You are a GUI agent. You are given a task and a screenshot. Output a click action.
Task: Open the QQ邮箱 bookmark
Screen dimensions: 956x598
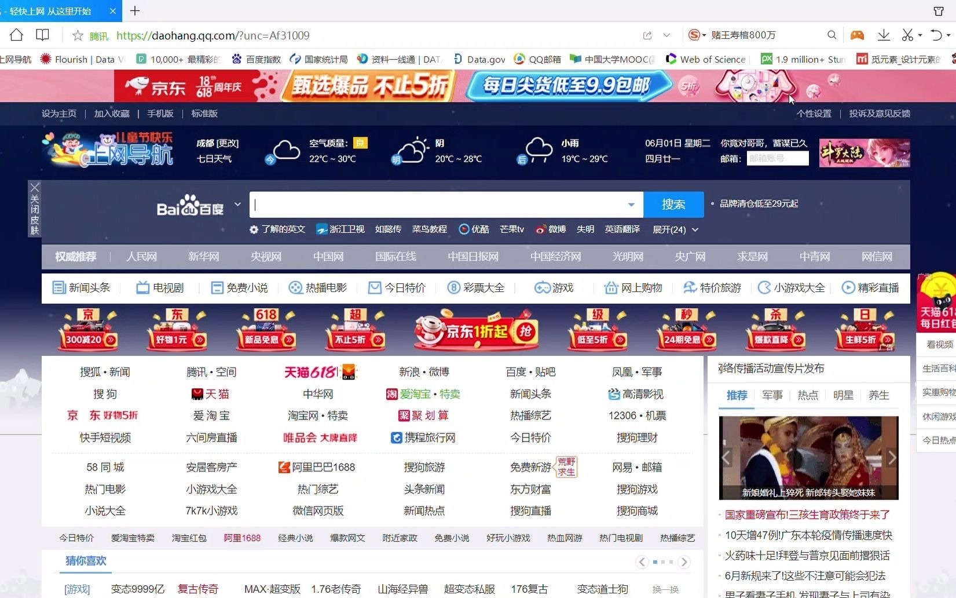538,59
